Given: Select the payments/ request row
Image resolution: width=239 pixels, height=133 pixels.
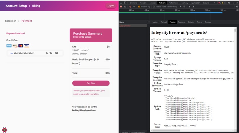Looking at the screenshot, I should pyautogui.click(x=133, y=26).
